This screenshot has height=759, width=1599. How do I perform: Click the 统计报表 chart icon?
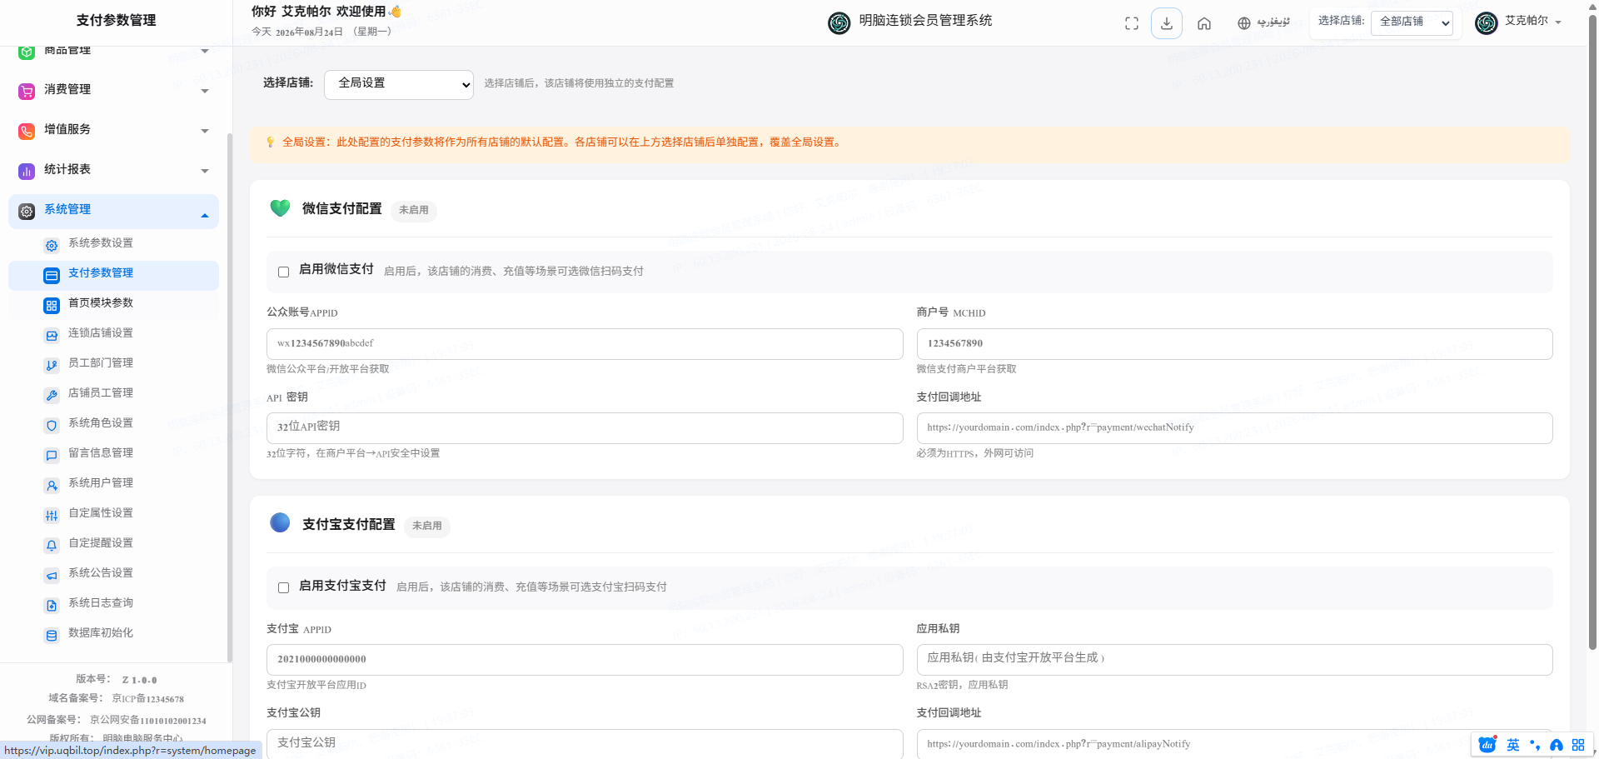click(27, 171)
